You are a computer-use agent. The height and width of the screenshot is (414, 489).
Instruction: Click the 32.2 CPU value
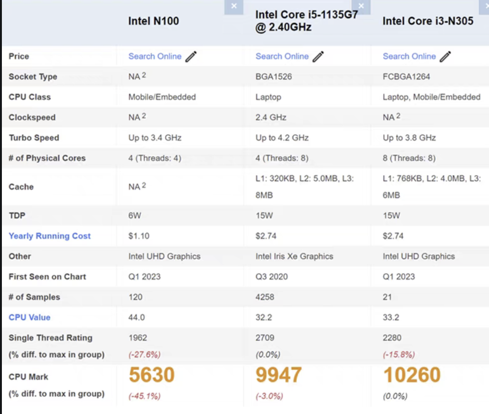[264, 317]
